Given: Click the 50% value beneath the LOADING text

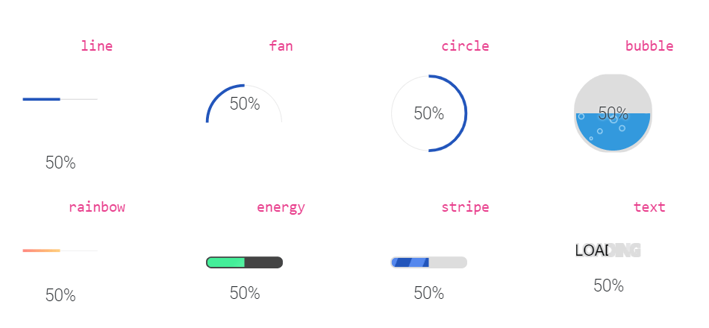Looking at the screenshot, I should click(608, 286).
